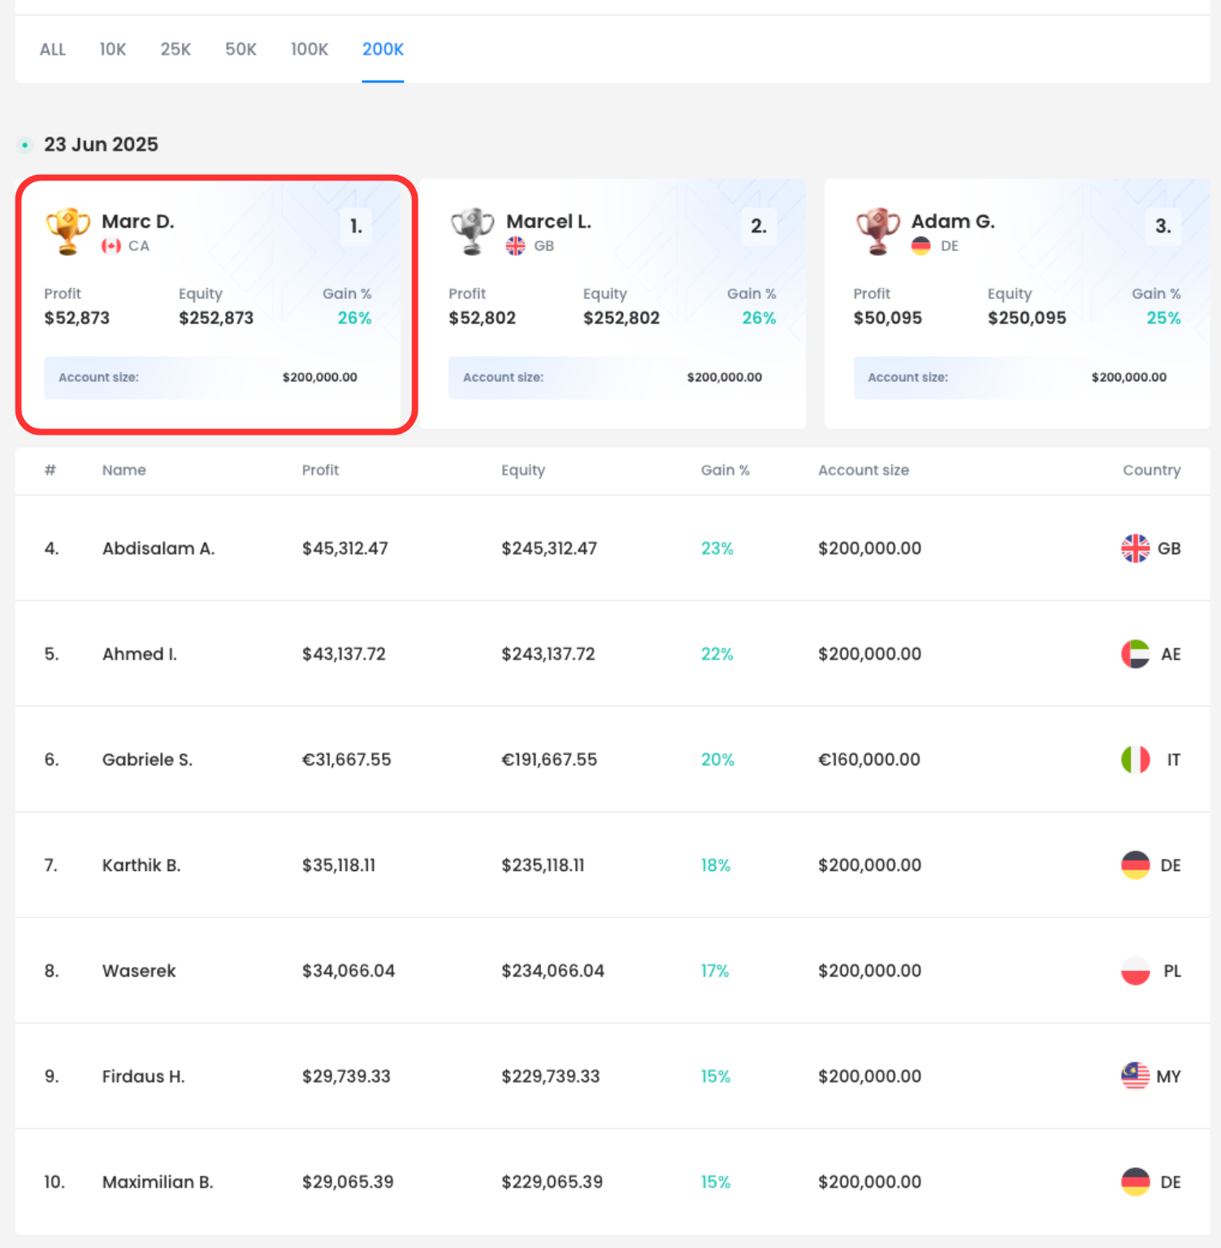
Task: Select the 10K account size tab
Action: point(113,50)
